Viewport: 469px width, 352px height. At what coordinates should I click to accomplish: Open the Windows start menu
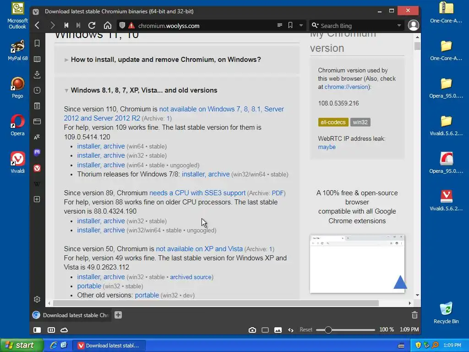click(x=21, y=345)
